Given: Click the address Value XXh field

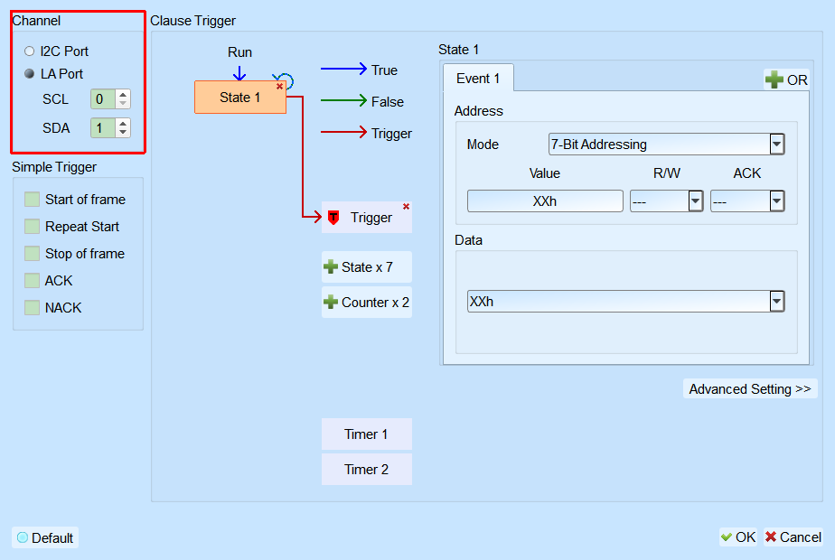Looking at the screenshot, I should [x=545, y=201].
